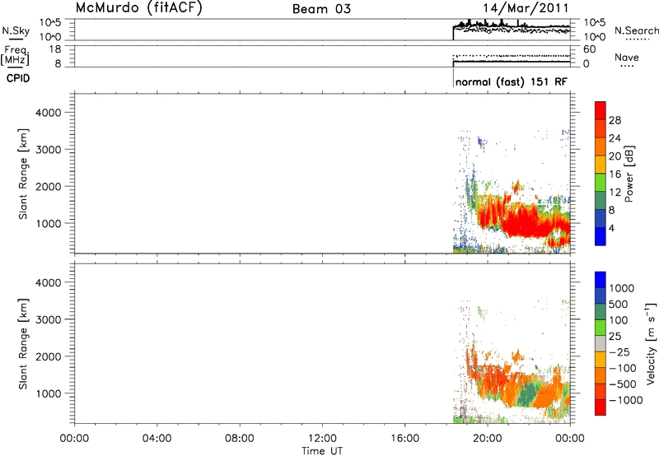This screenshot has height=456, width=659.
Task: Click the N.Search legend label
Action: click(x=636, y=30)
